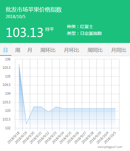Click the x-axis label 2018/10/4
Viewport: 130px width, 151px height.
pos(103,138)
